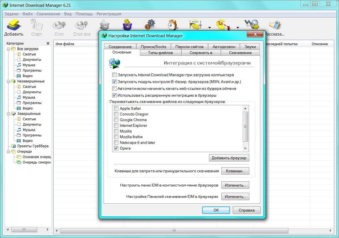Click the browser list vertical scrollbar thumb
339x238 pixels.
(x=245, y=127)
